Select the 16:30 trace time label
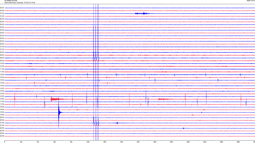The width and height of the screenshot is (255, 143). point(2,99)
